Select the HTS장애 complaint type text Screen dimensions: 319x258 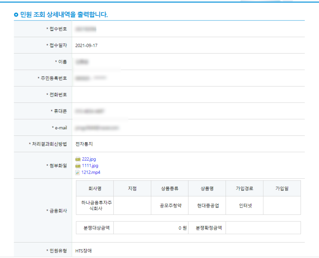click(83, 251)
